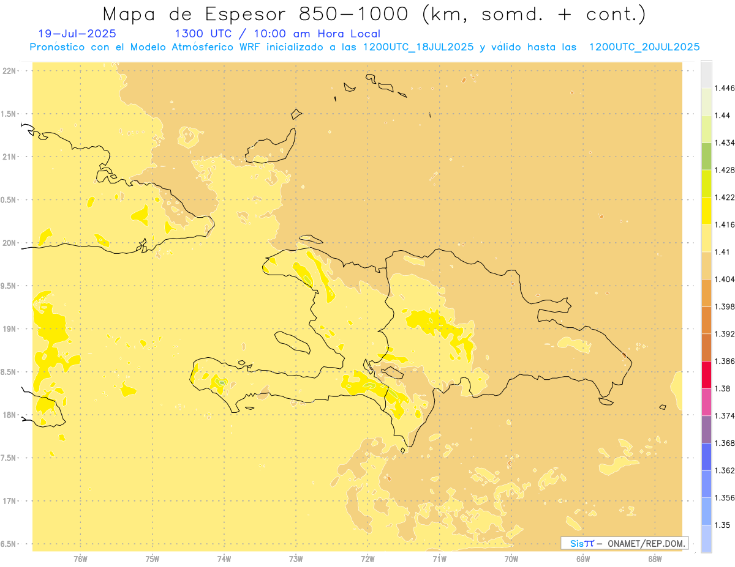
Task: Click the colorbar value '1.386'
Action: pyautogui.click(x=725, y=361)
